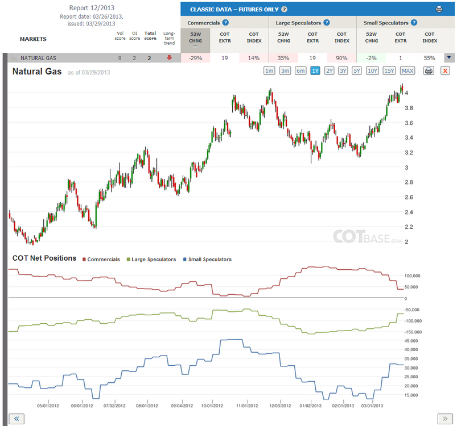Screen dimensions: 457x426
Task: Switch chart to 10Y range
Action: (x=372, y=70)
